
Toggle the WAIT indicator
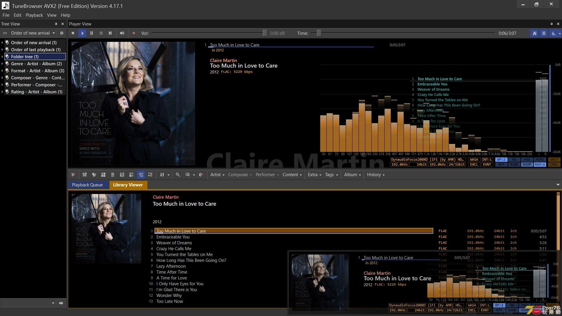click(554, 159)
